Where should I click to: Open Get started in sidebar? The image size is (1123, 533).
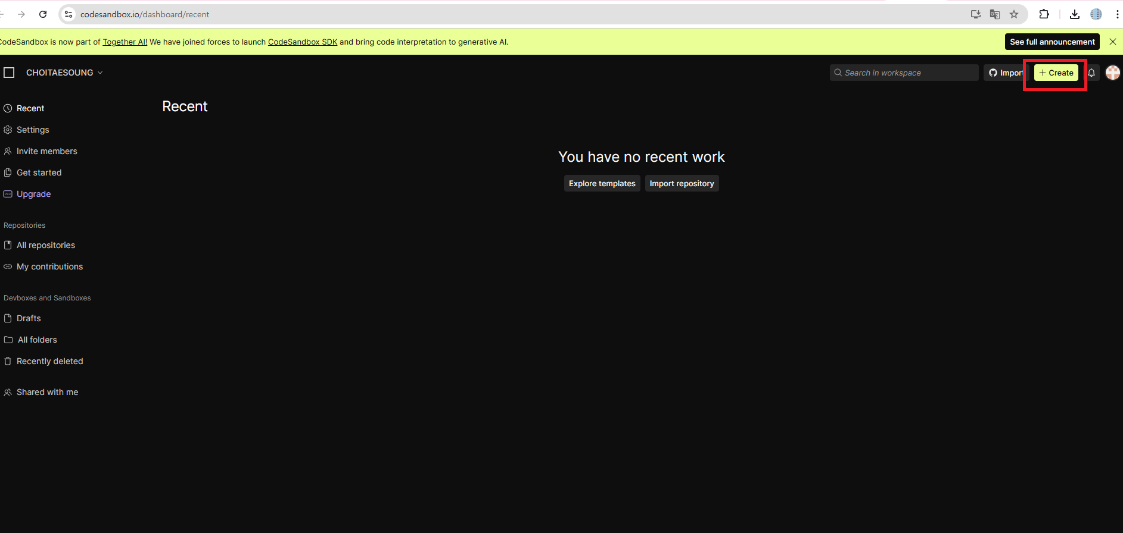(39, 173)
